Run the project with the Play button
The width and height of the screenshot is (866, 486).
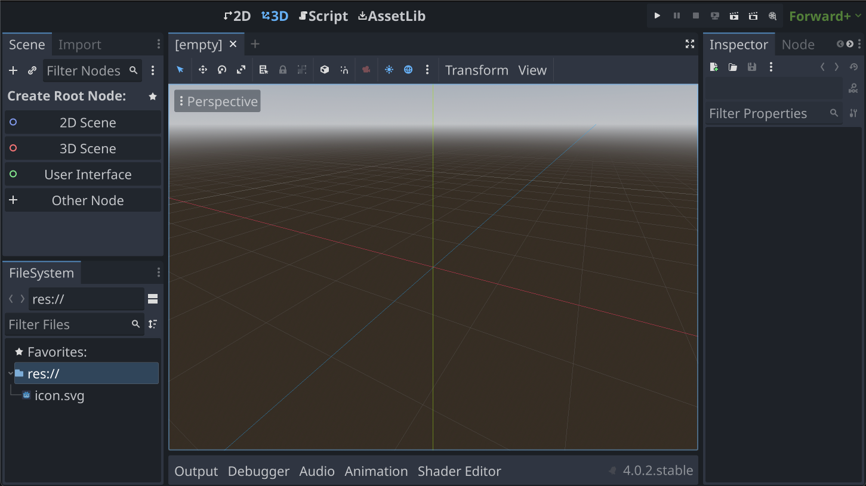tap(657, 16)
